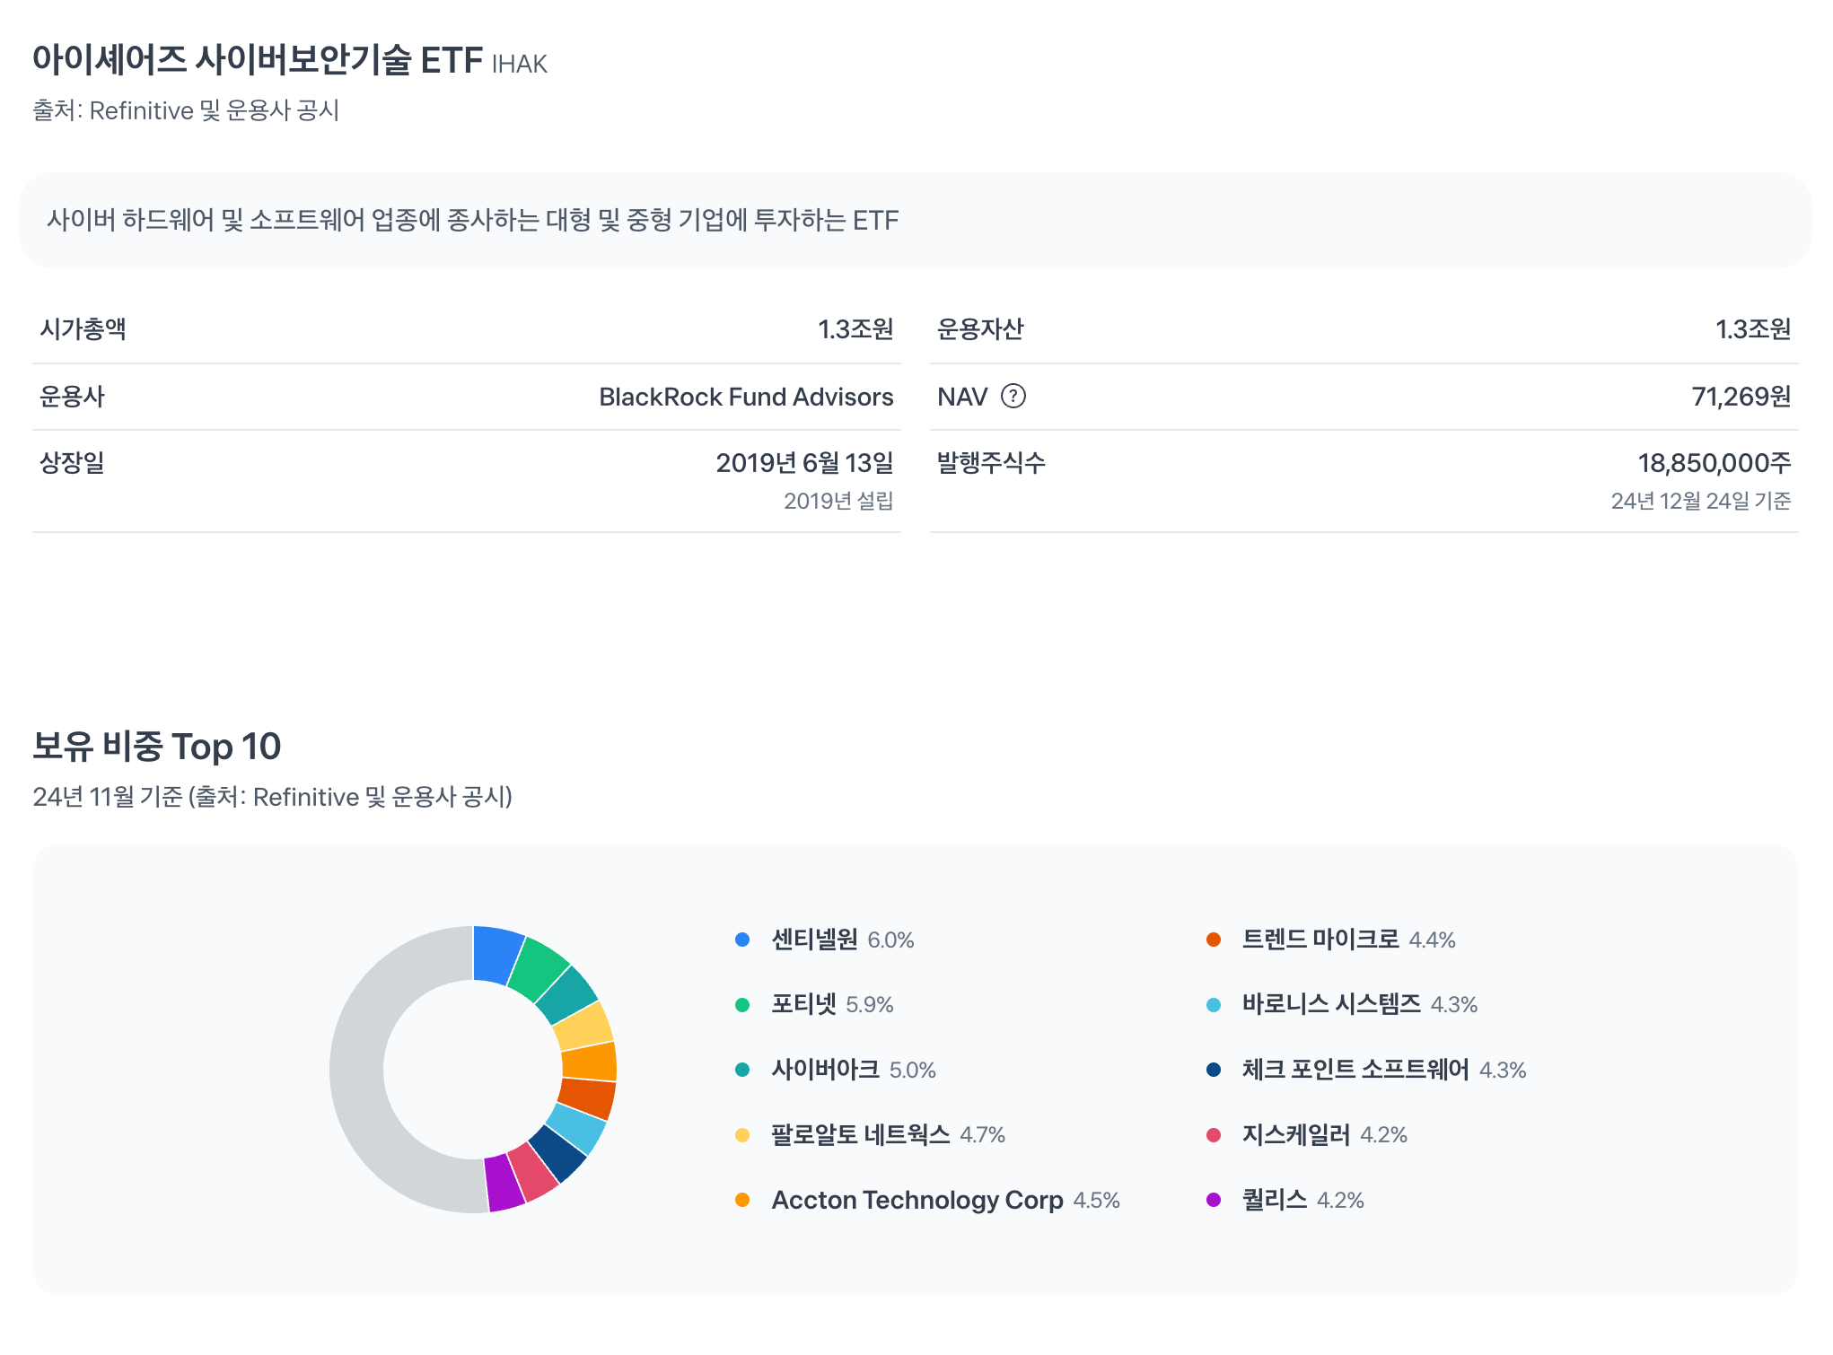Screen dimensions: 1833x1355
Task: Click the BlackRock Fund Advisors value
Action: (746, 397)
